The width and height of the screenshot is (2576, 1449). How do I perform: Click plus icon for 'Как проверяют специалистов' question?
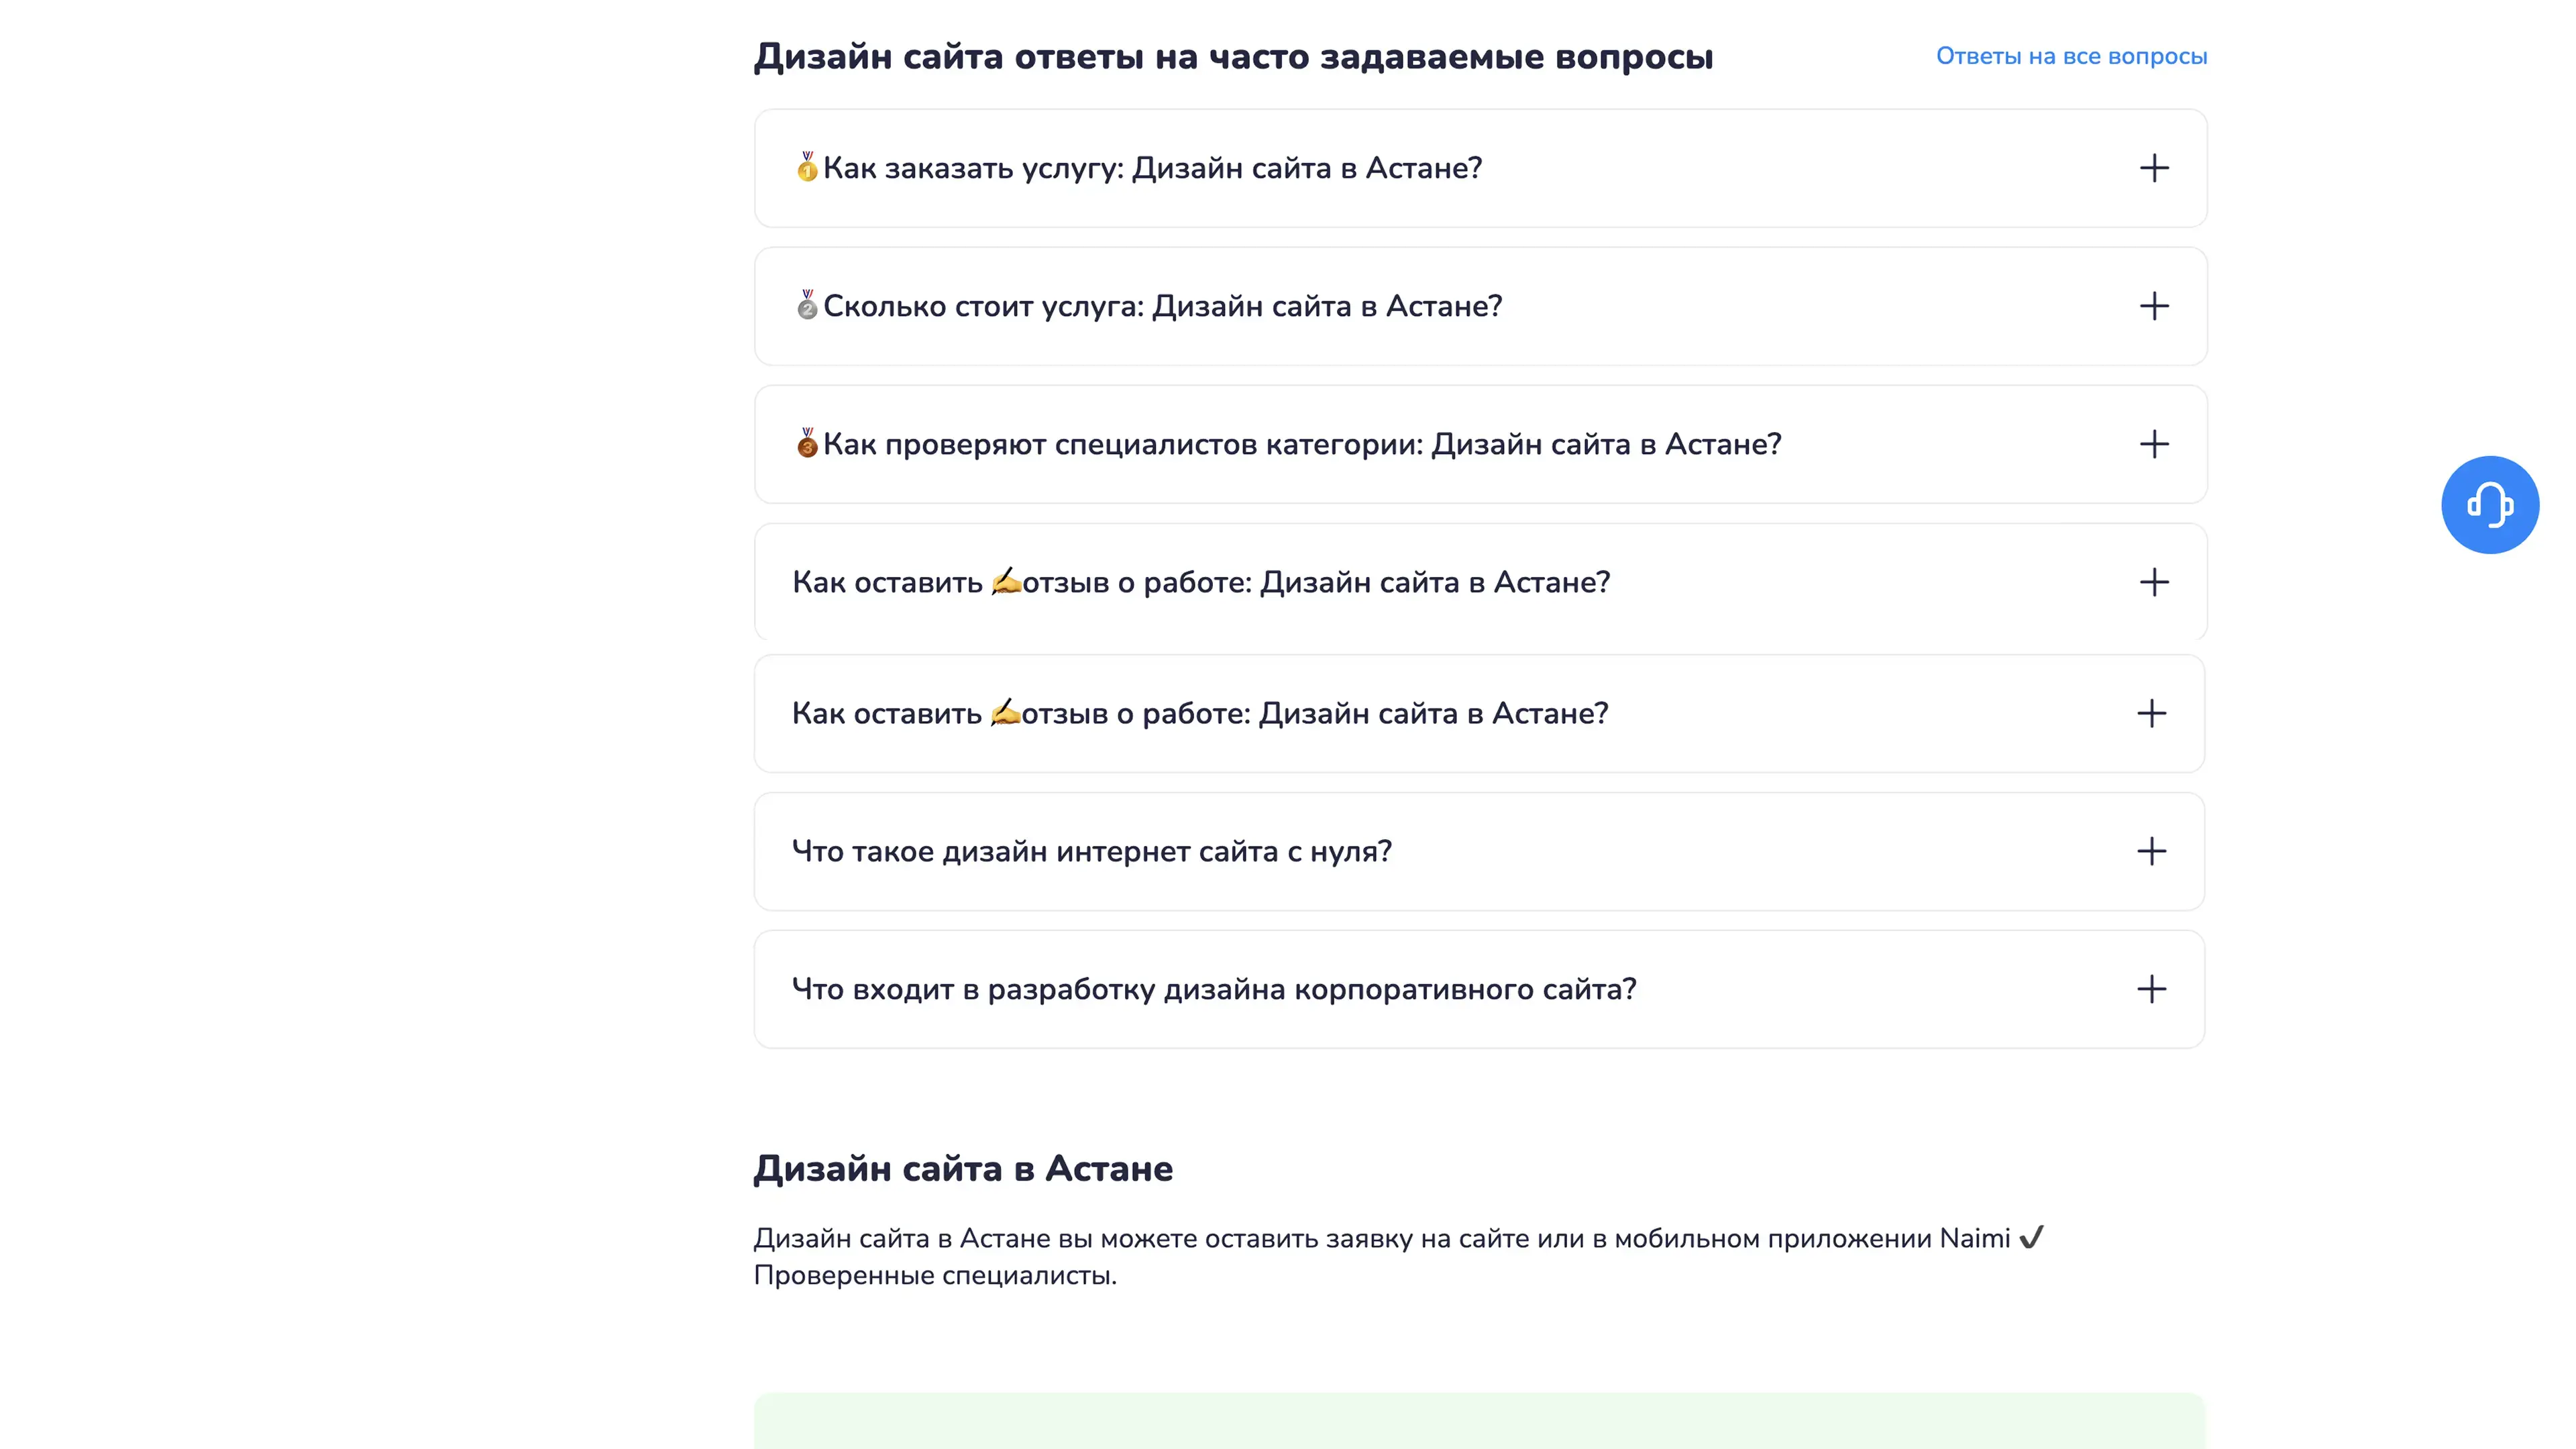point(2153,444)
